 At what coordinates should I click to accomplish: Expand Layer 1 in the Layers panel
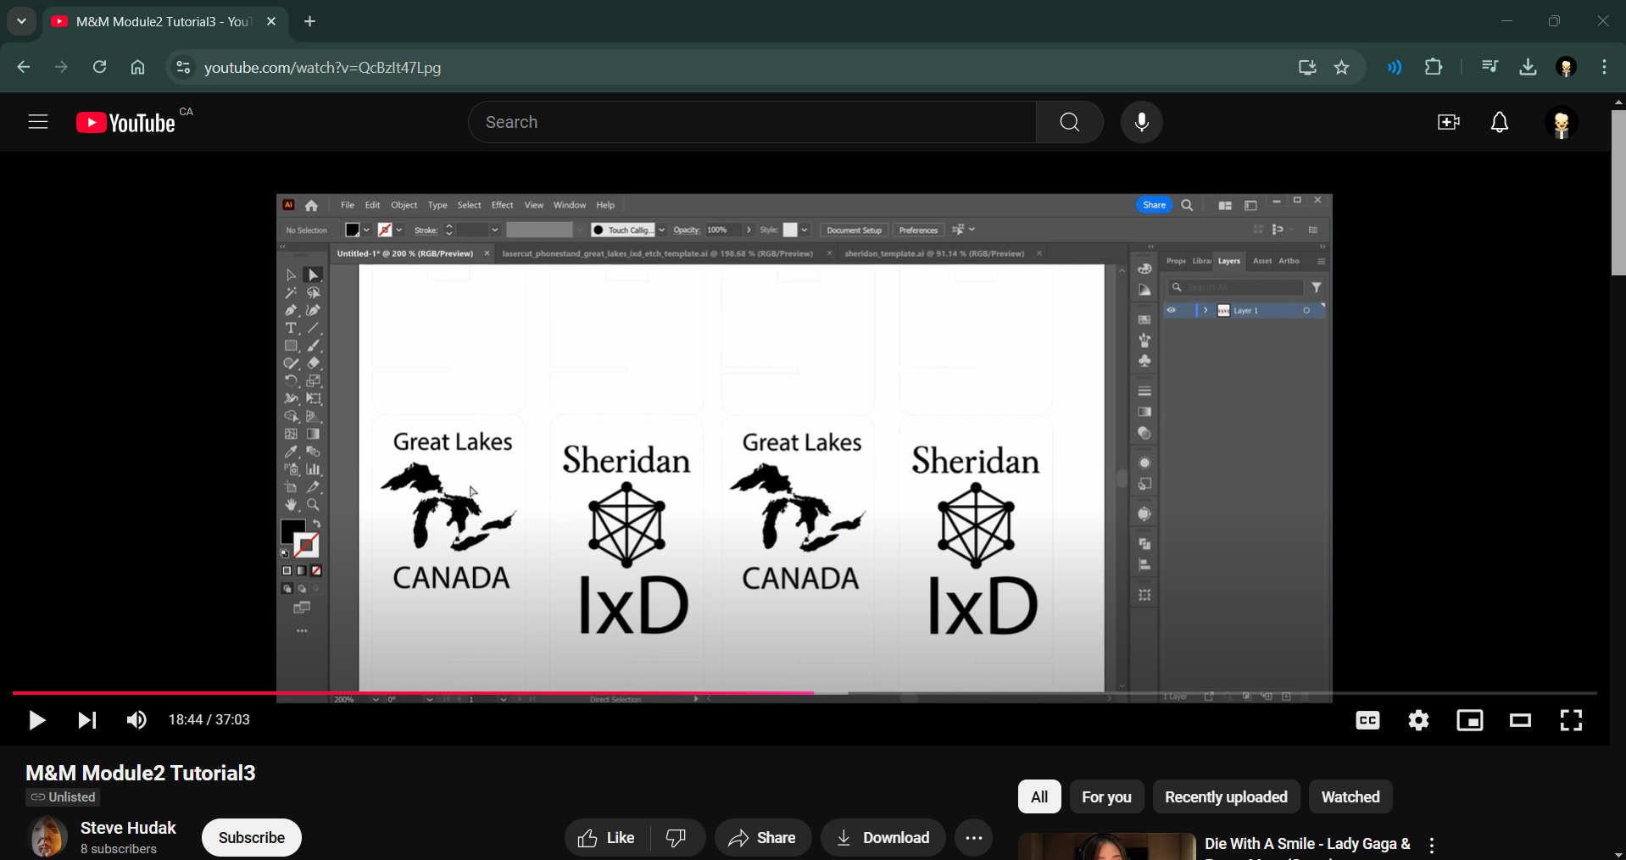[x=1204, y=310]
